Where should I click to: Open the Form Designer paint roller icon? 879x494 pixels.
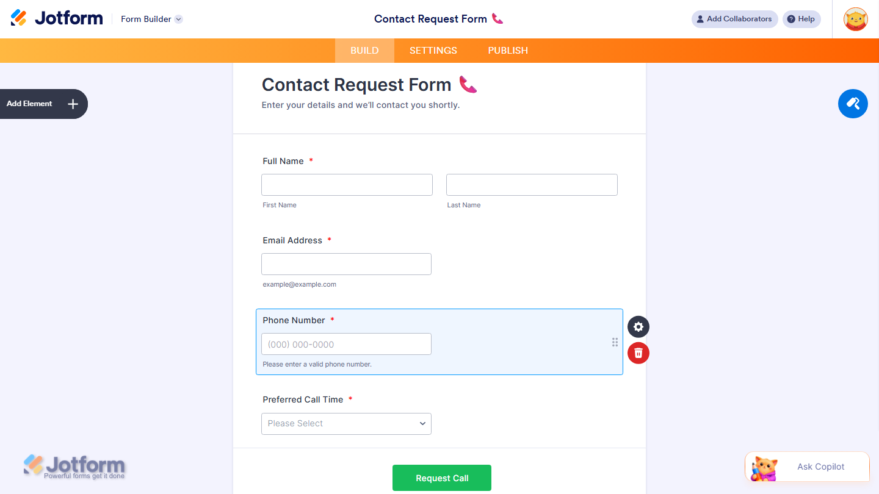pos(853,104)
